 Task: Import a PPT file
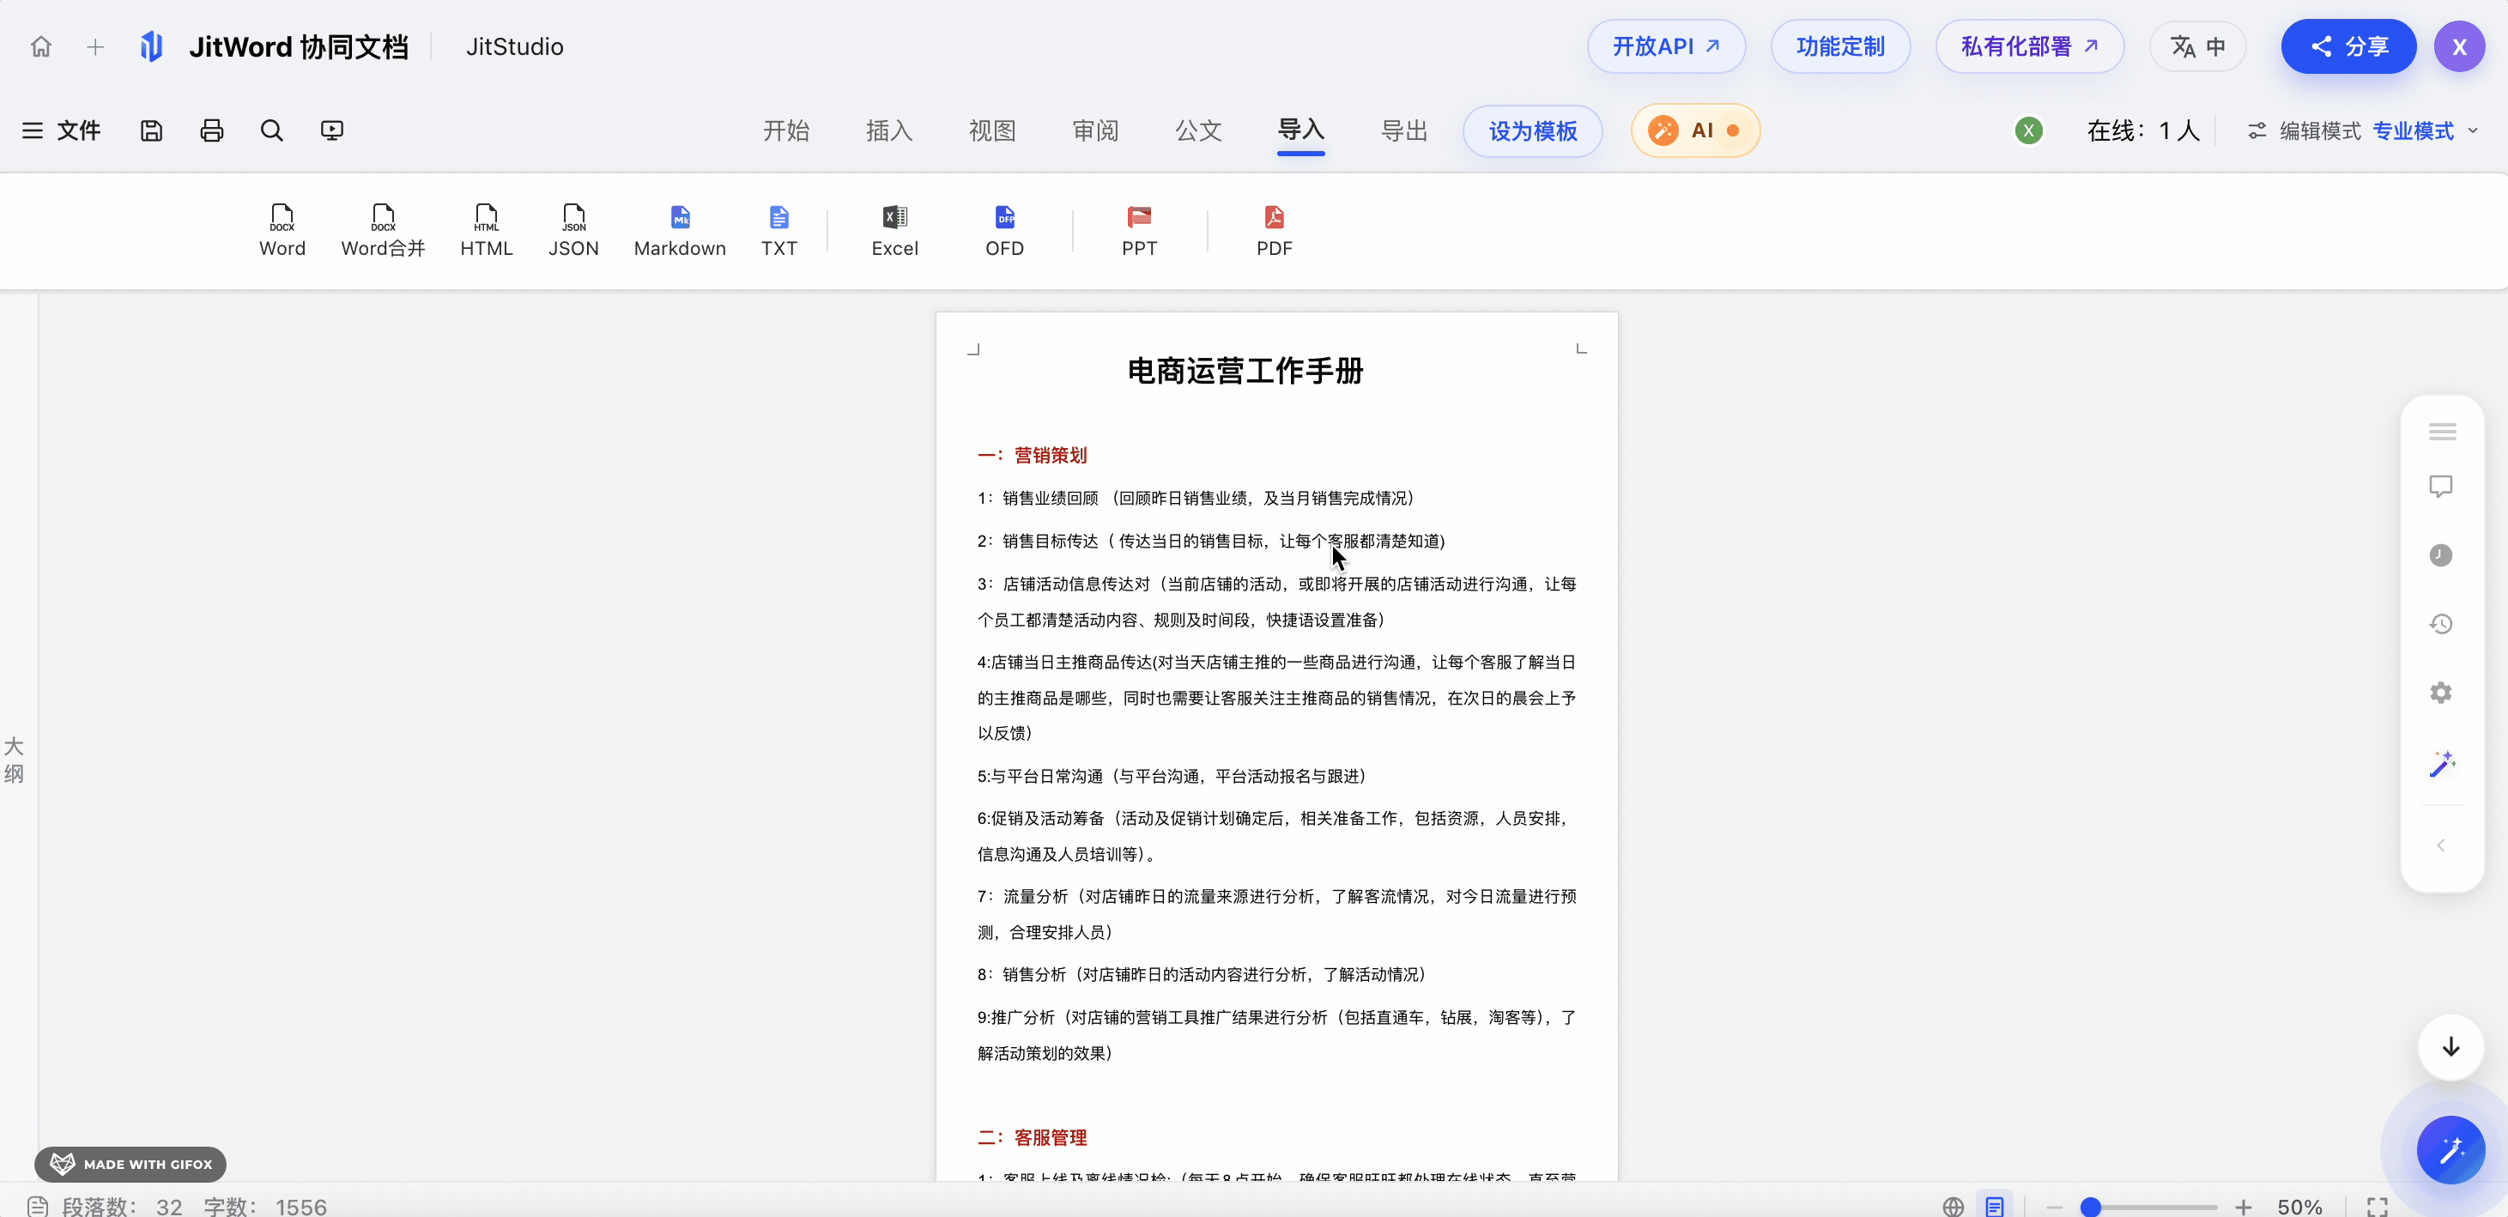pyautogui.click(x=1139, y=231)
